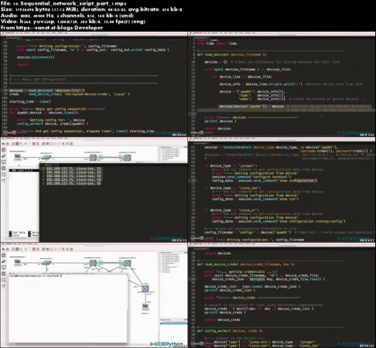Click the lowest multilayer switch node in the white-terminal thumbnail
The image size is (376, 348).
pyautogui.click(x=145, y=288)
